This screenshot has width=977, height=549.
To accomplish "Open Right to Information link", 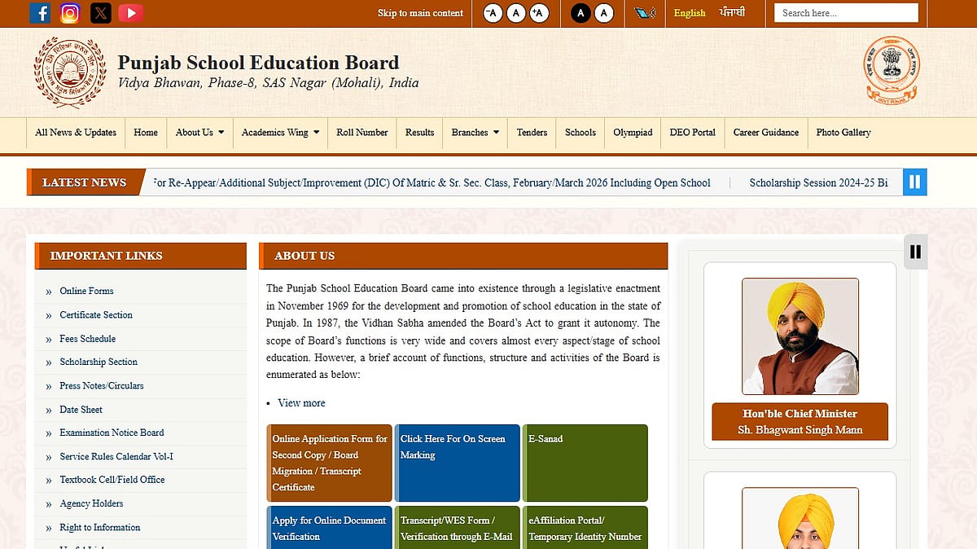I will click(100, 527).
